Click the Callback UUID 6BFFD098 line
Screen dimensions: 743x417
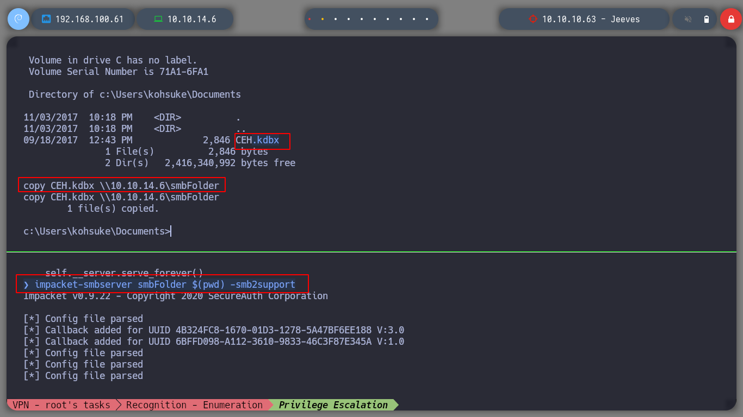coord(214,342)
